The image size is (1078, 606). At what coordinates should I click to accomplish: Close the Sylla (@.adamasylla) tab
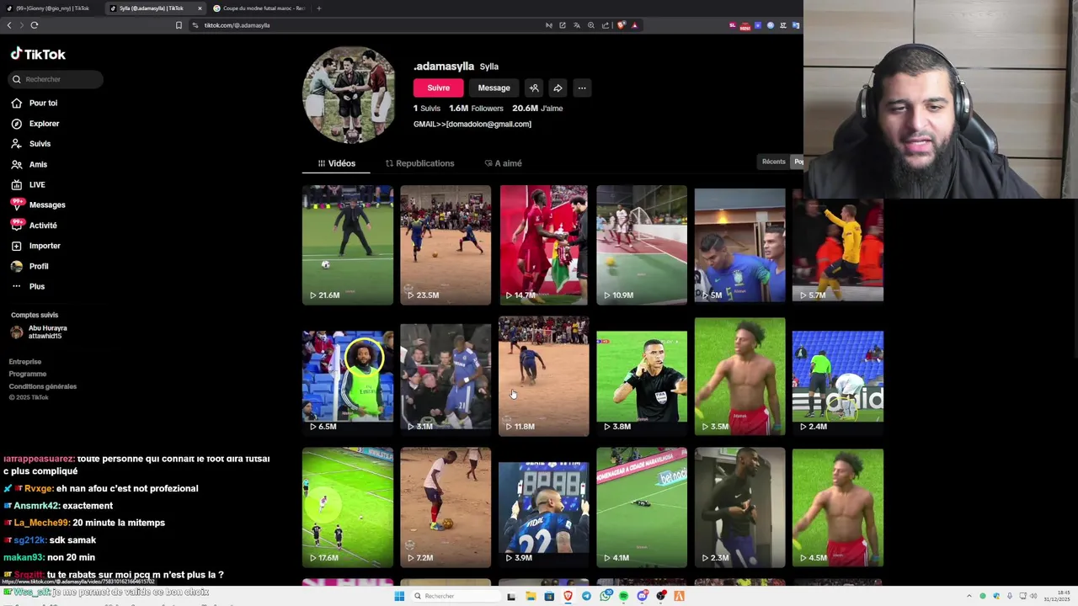(200, 8)
